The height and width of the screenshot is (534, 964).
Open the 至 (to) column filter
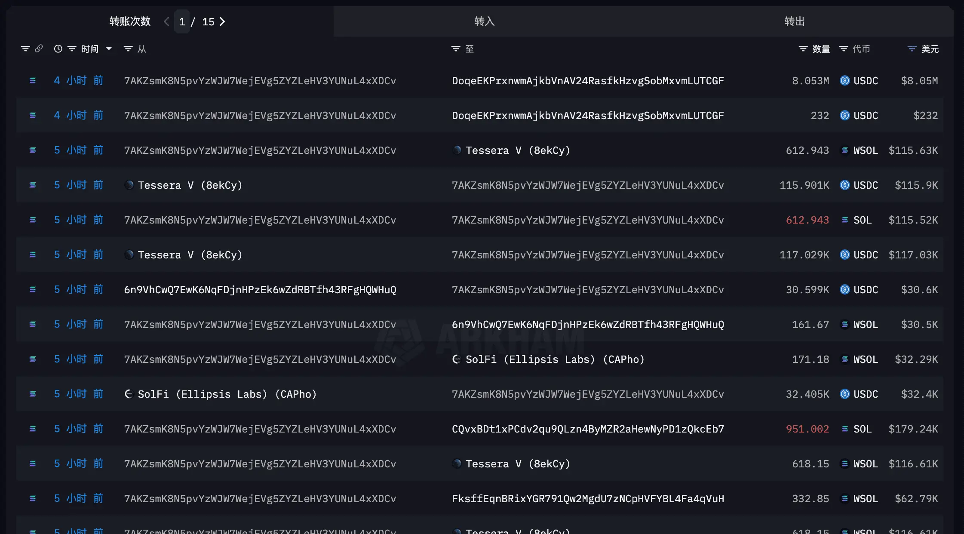(456, 49)
